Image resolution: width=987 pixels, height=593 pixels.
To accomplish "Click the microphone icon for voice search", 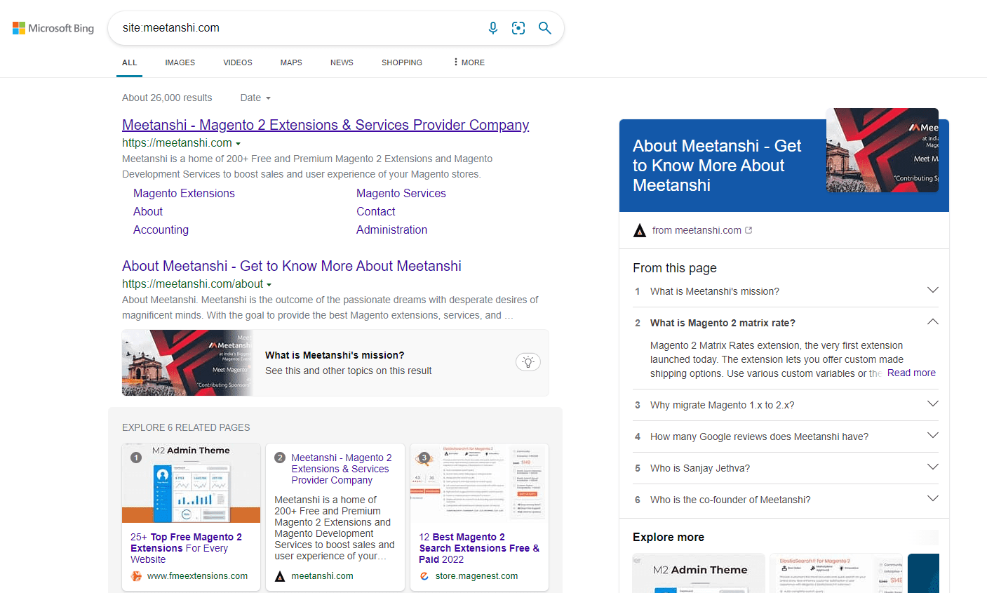I will [x=493, y=27].
